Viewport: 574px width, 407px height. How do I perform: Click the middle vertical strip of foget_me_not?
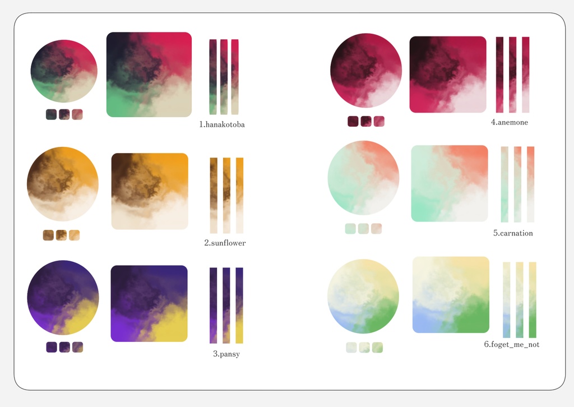coord(520,300)
